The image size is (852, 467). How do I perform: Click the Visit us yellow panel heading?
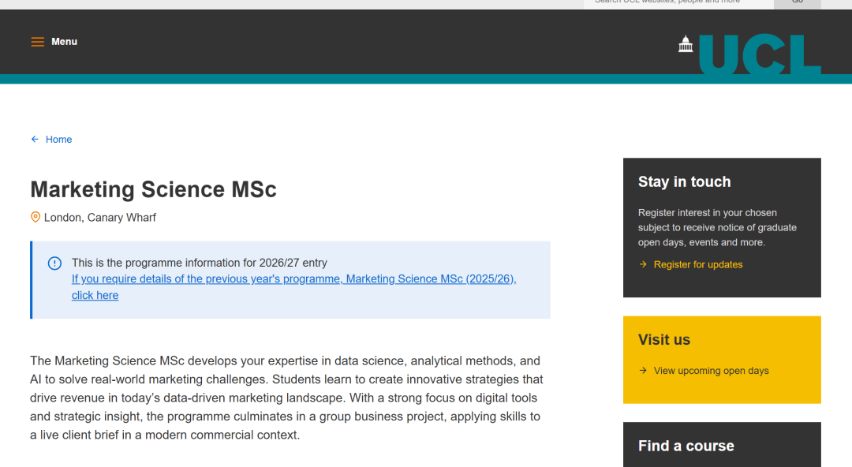(663, 340)
